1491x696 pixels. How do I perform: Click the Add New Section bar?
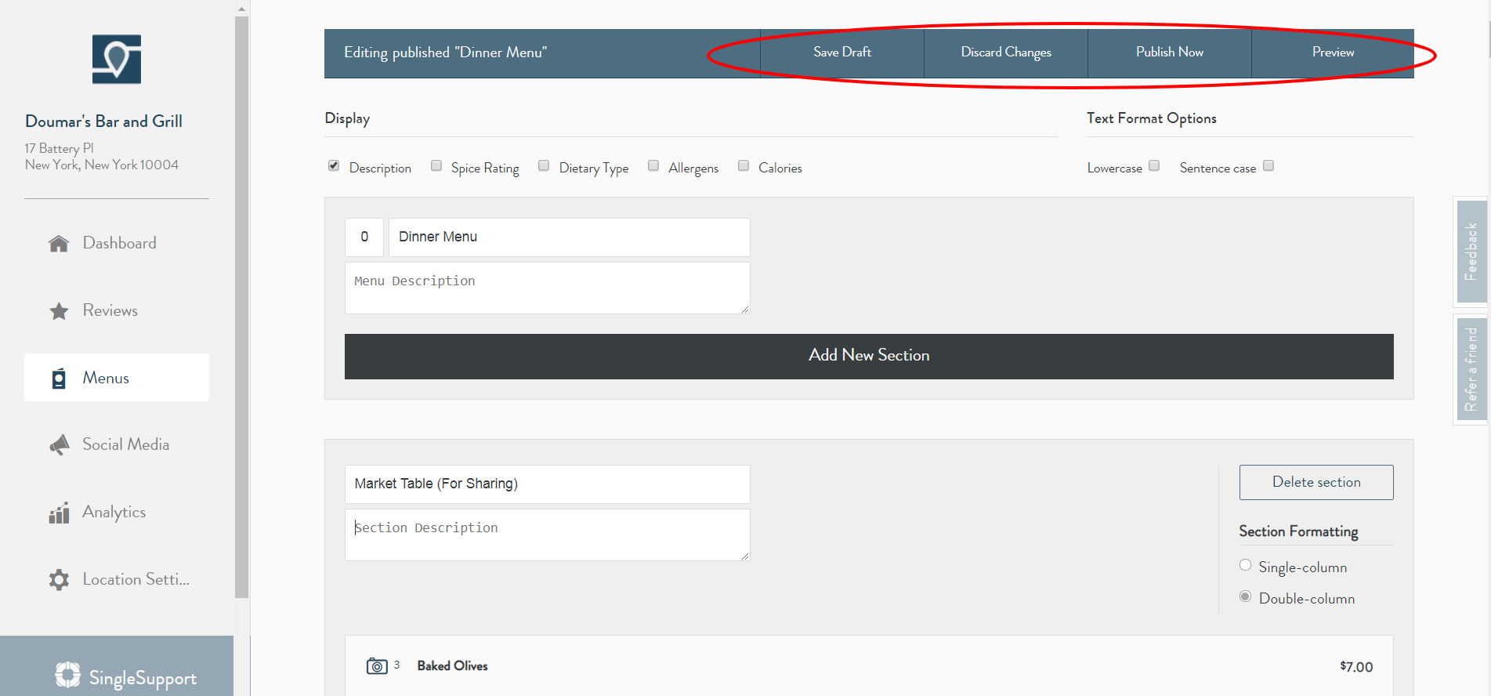[868, 356]
